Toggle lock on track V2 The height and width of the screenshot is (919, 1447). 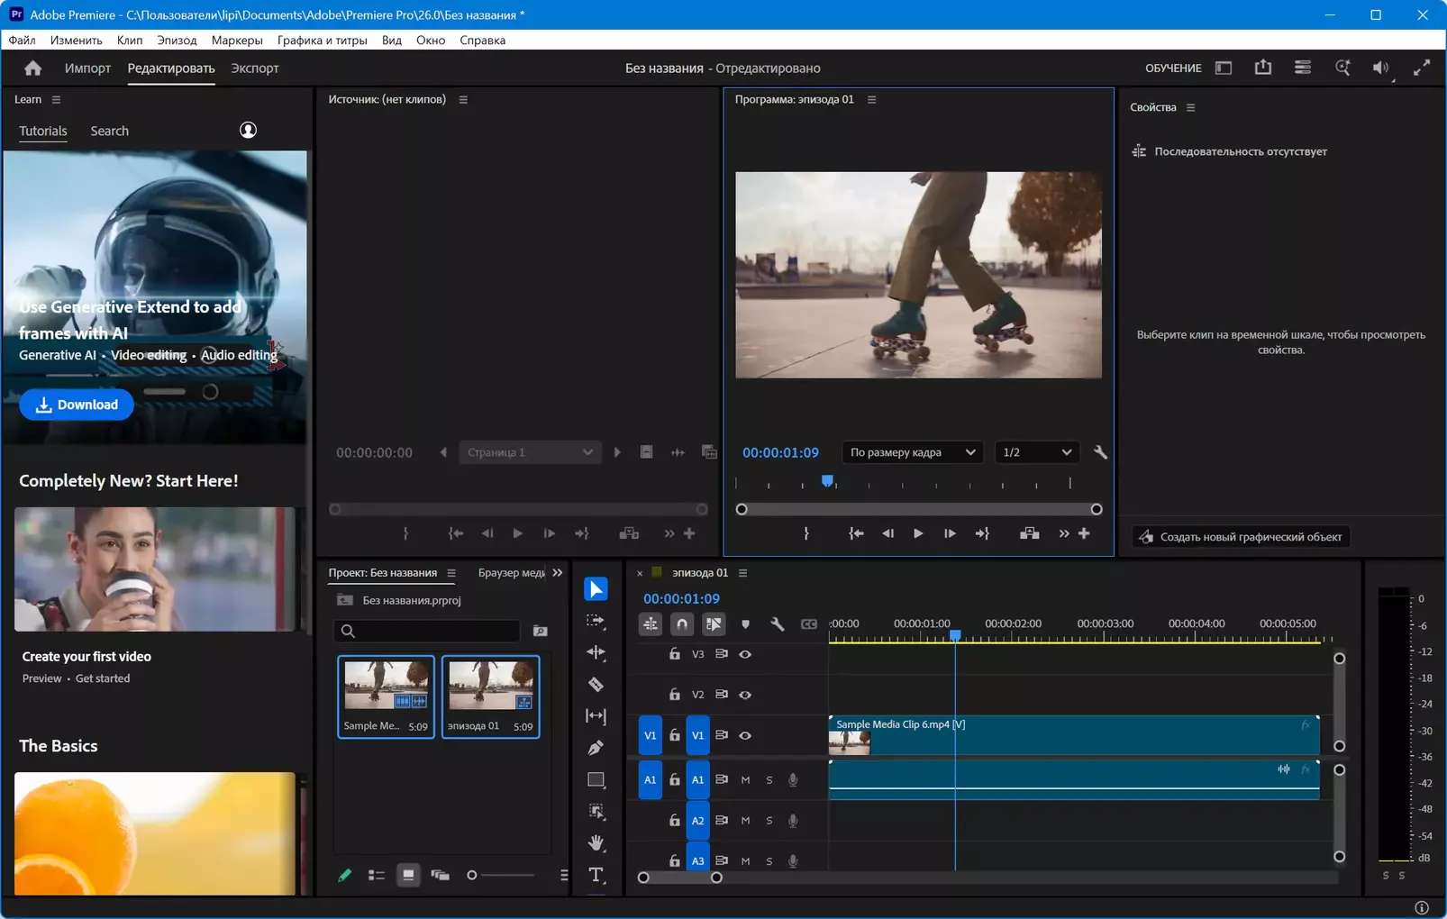(674, 695)
